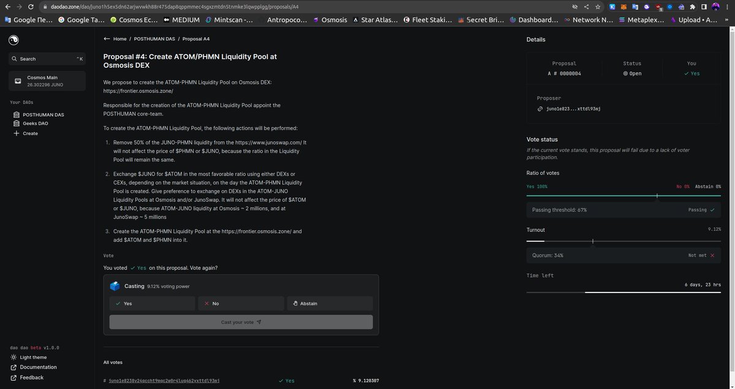This screenshot has width=735, height=389.
Task: Share this page via the share icon
Action: click(x=586, y=7)
